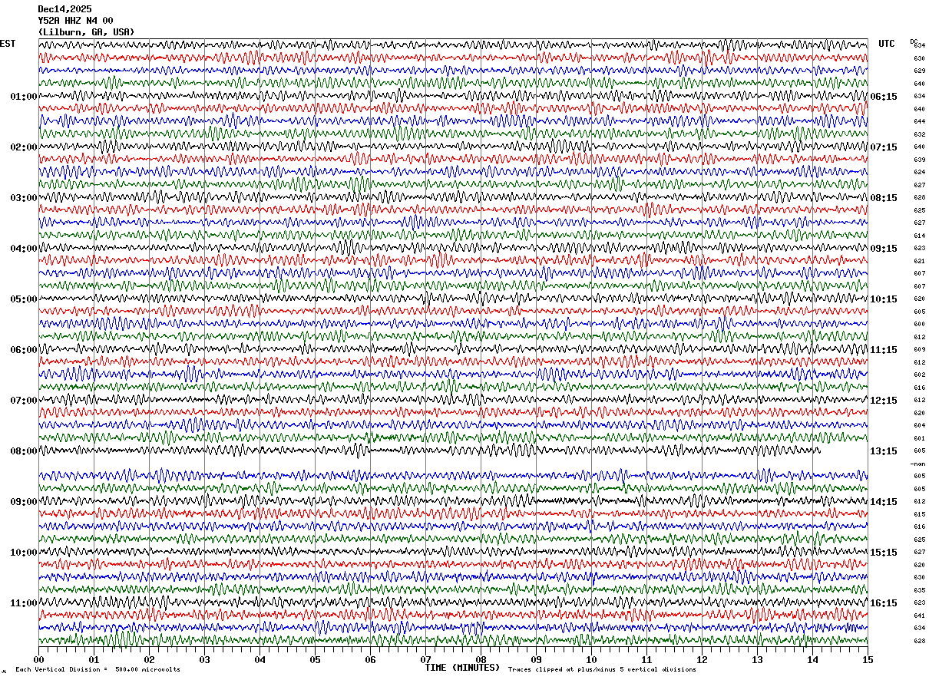Viewport: 929px width, 680px height.
Task: Click minute tick label '15' on the x-axis
Action: click(868, 660)
